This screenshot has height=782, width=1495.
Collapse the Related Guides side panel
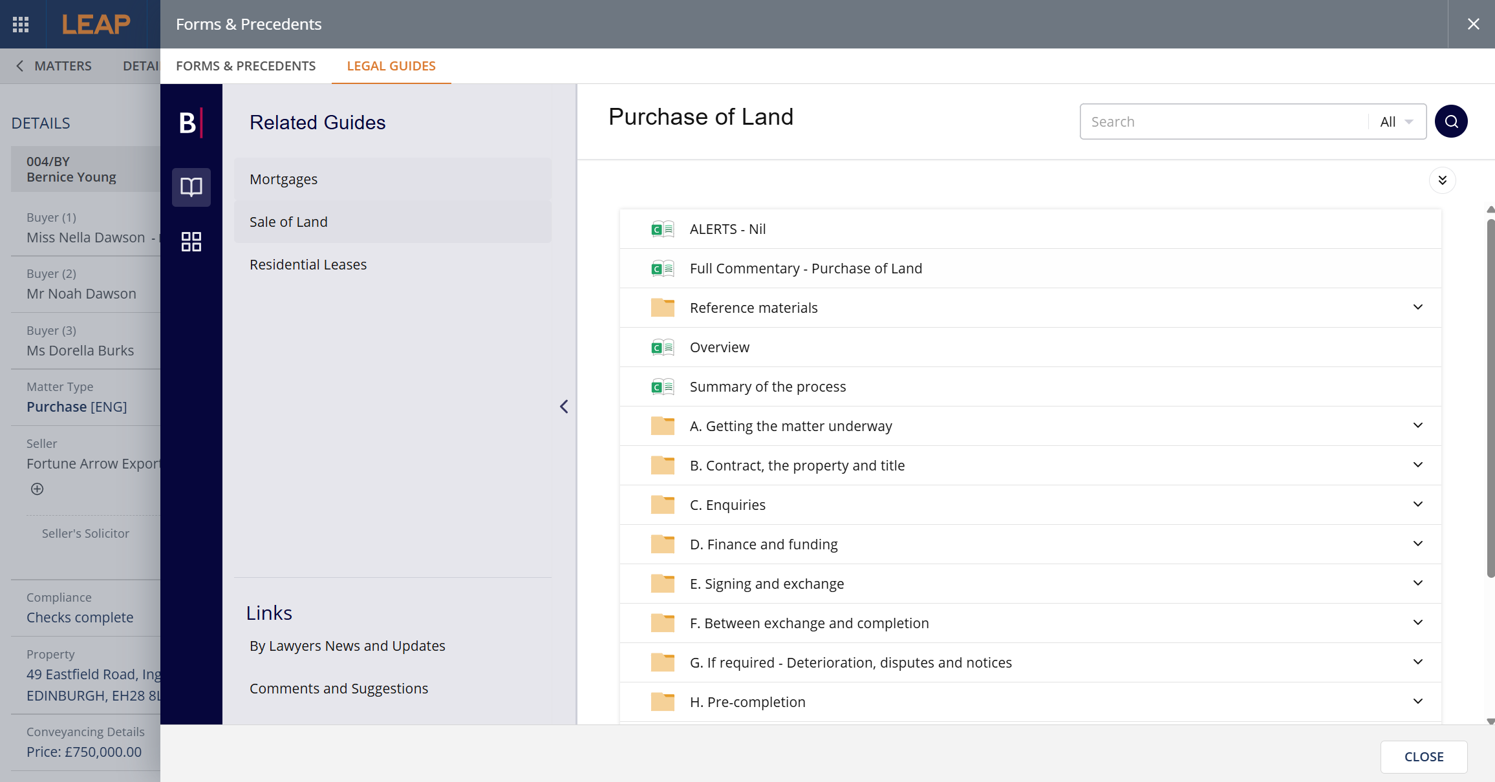pyautogui.click(x=564, y=407)
